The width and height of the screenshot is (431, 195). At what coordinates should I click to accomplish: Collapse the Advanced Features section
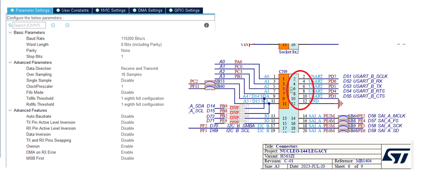(10, 110)
